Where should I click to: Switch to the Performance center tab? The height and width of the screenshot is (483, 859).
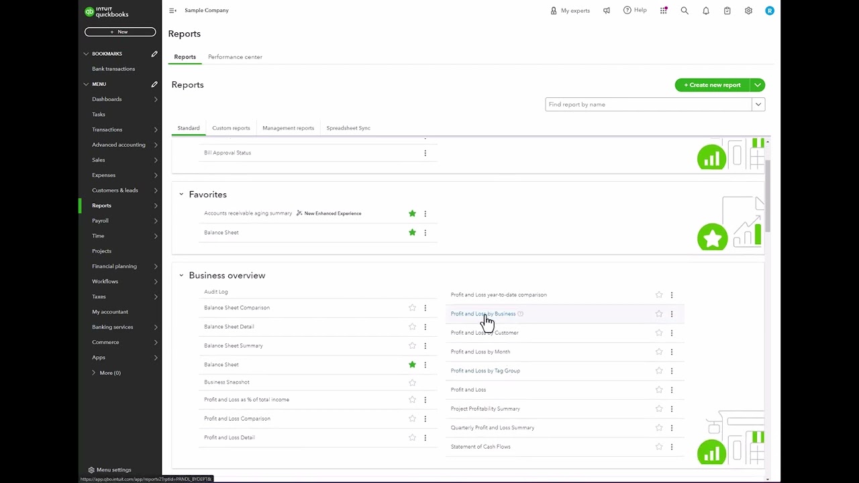pos(235,57)
